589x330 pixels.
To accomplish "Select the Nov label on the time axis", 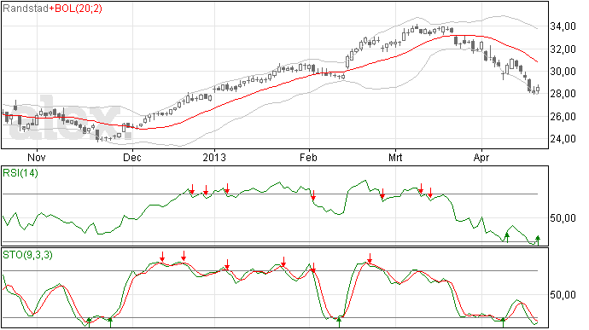I will coord(37,157).
